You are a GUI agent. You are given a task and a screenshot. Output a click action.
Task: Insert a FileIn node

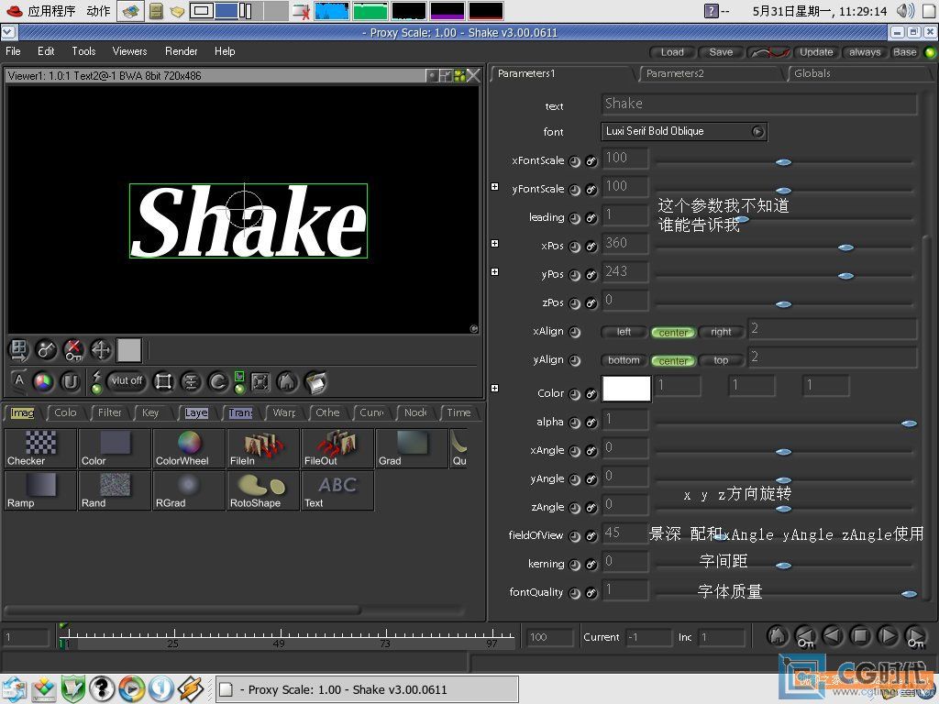tap(263, 447)
